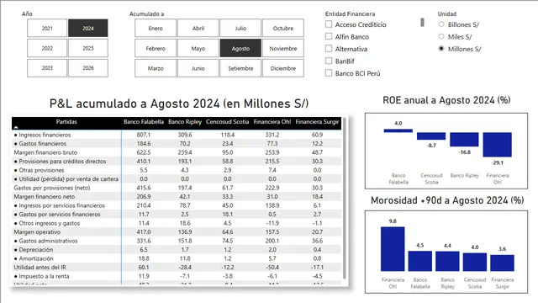
Task: Click the Financiera Oh! column header
Action: coord(272,121)
